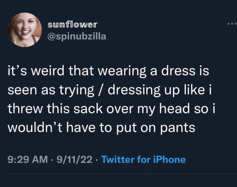Open the "sunflower" display name profile
Image resolution: width=237 pixels, height=187 pixels.
coord(72,25)
